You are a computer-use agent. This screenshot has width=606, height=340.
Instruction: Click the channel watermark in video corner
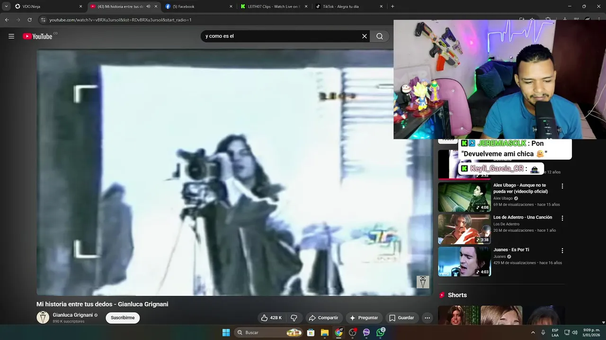click(423, 282)
